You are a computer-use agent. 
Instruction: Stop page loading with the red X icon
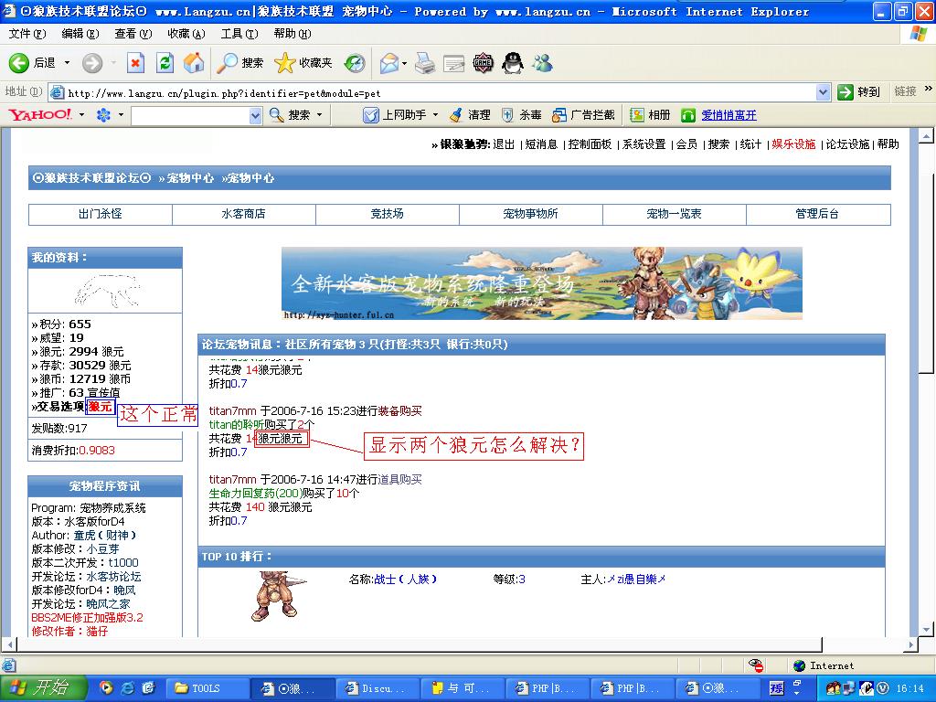pos(136,63)
